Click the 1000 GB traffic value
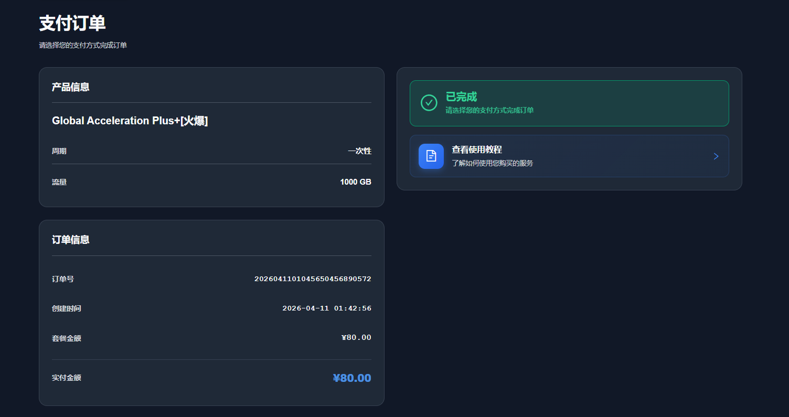 [x=355, y=182]
